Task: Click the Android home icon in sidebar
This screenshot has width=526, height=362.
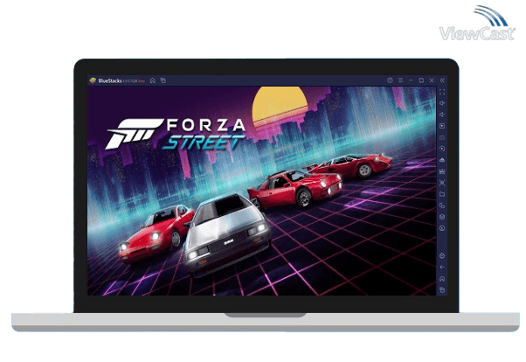Action: [x=442, y=279]
